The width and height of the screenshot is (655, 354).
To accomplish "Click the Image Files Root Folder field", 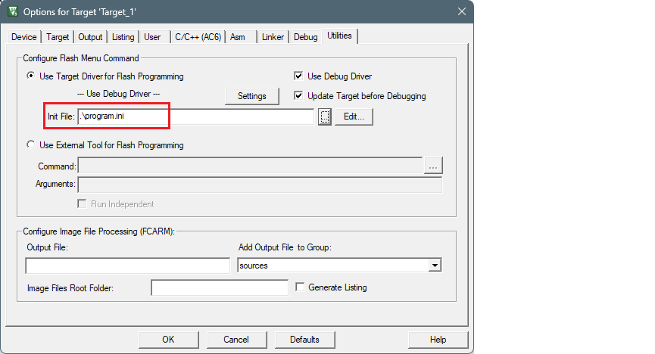I will pyautogui.click(x=220, y=287).
